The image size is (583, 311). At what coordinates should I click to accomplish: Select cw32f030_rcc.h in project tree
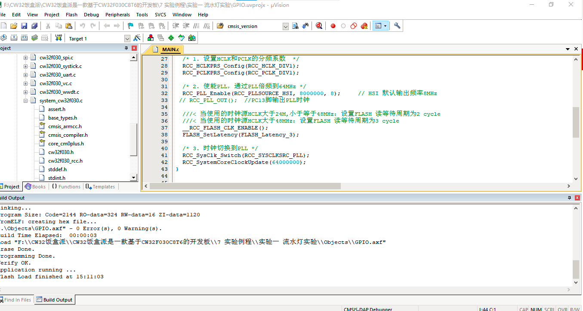(x=65, y=161)
